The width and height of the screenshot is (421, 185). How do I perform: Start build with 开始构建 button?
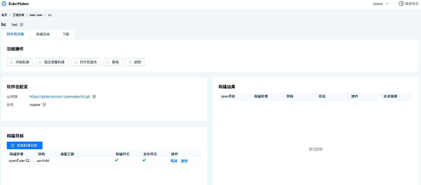tap(20, 62)
